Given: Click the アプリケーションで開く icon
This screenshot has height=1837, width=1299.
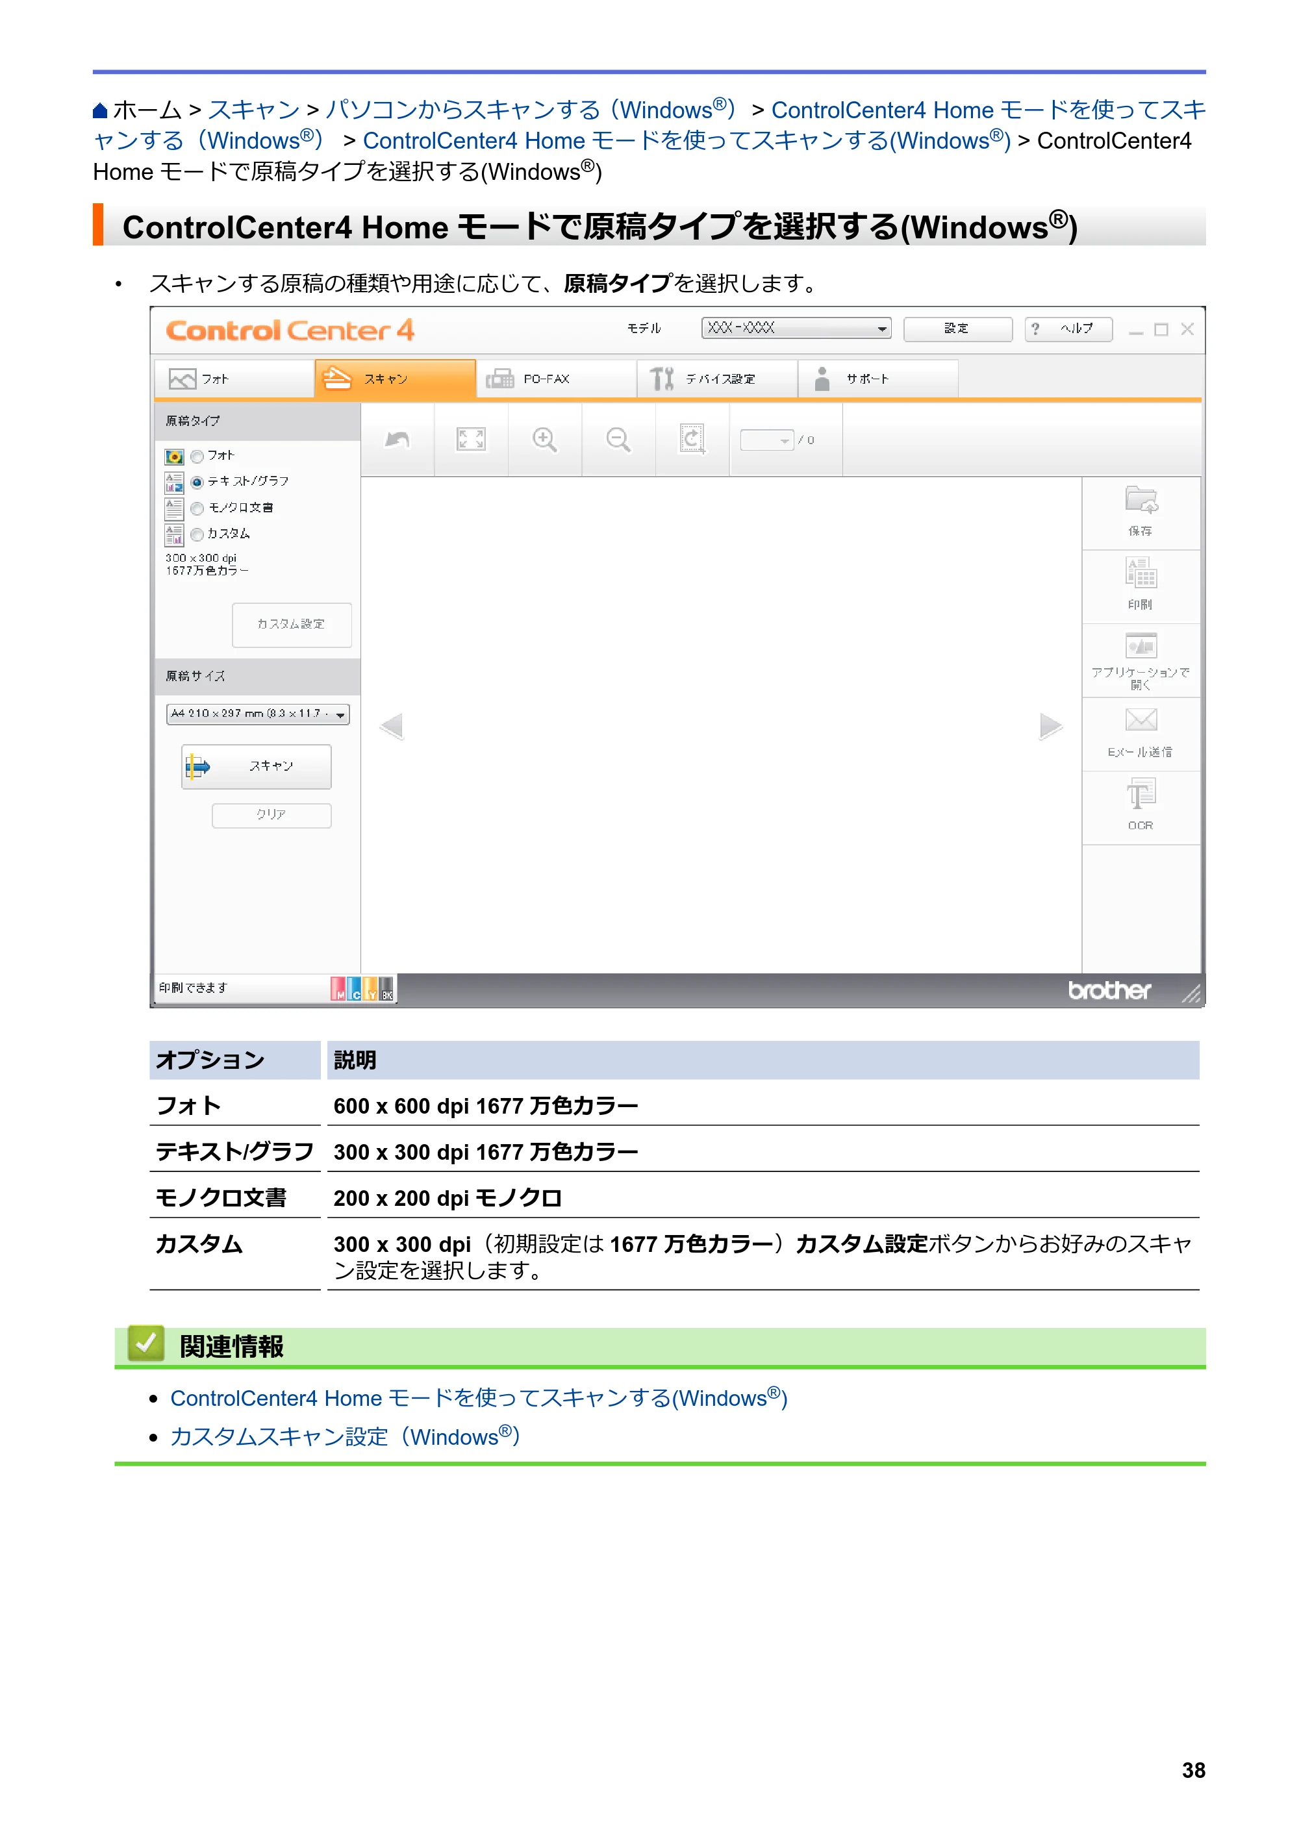Looking at the screenshot, I should click(1141, 645).
